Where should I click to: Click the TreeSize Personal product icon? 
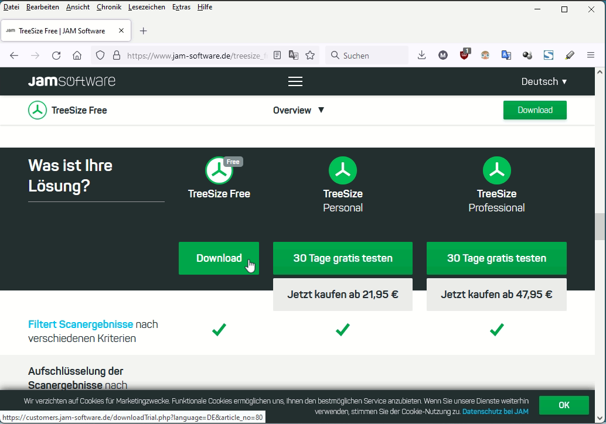coord(343,170)
